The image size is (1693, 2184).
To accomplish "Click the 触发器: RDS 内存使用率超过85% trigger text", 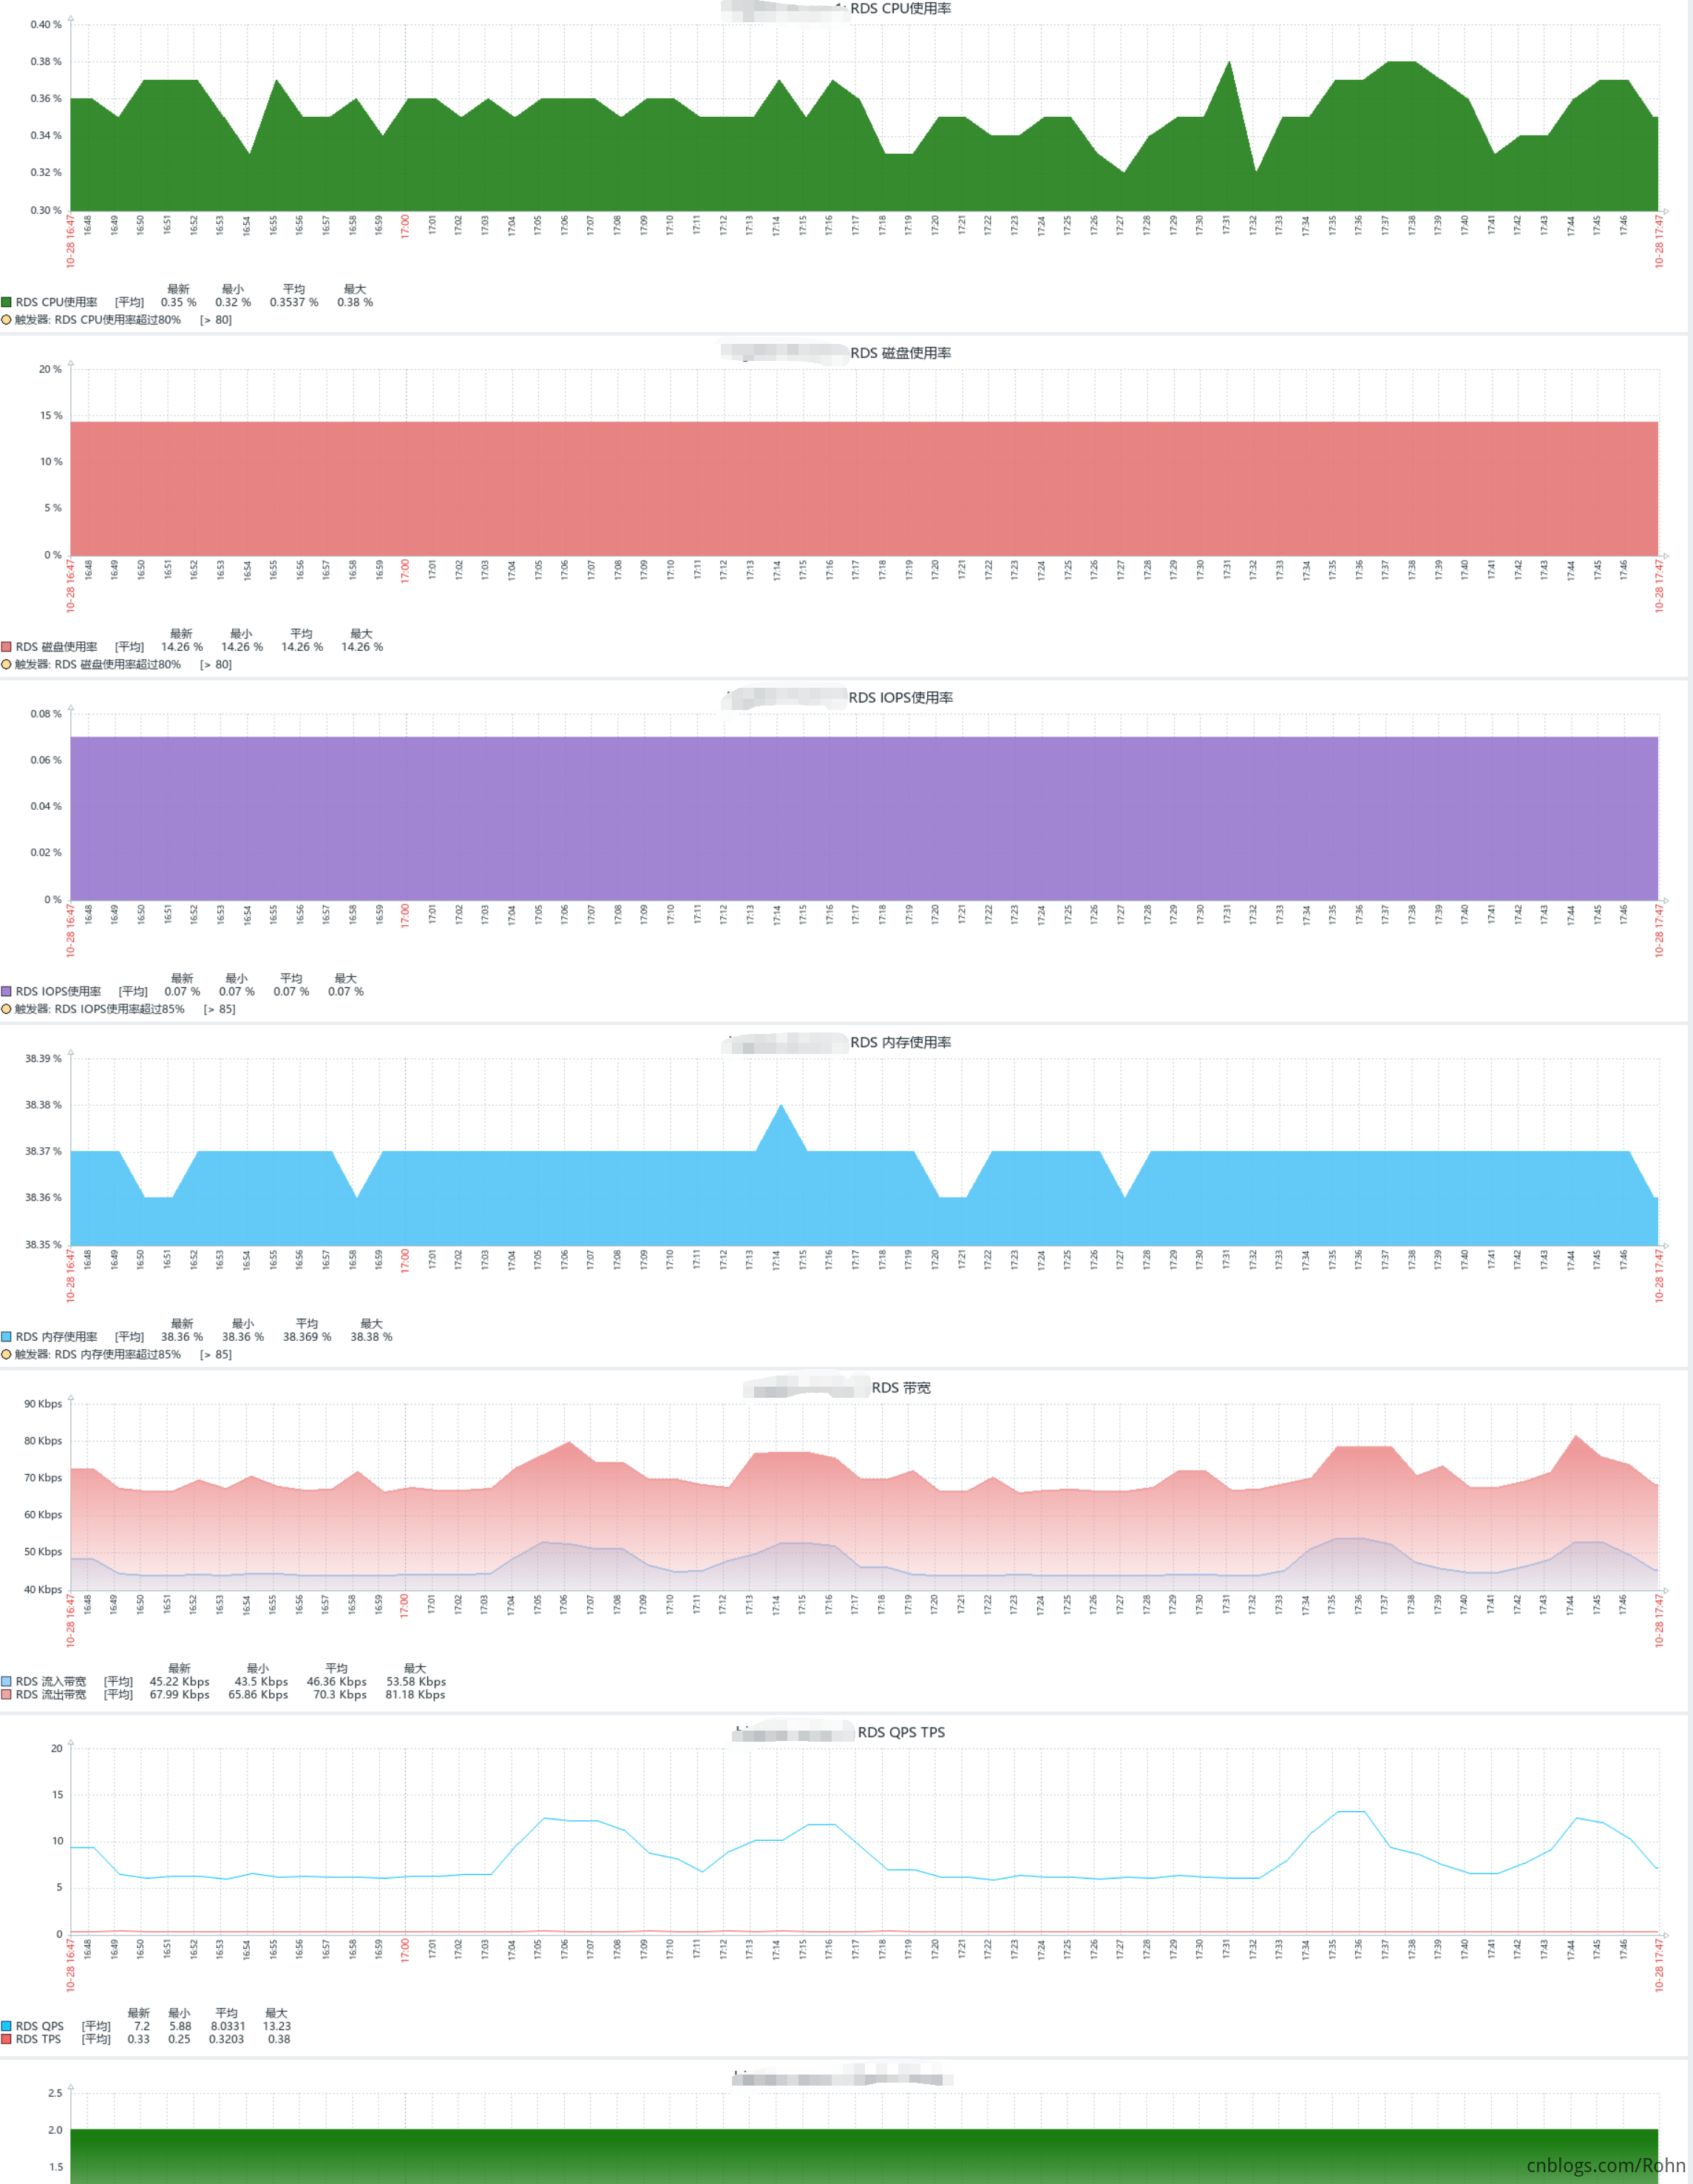I will 98,1354.
